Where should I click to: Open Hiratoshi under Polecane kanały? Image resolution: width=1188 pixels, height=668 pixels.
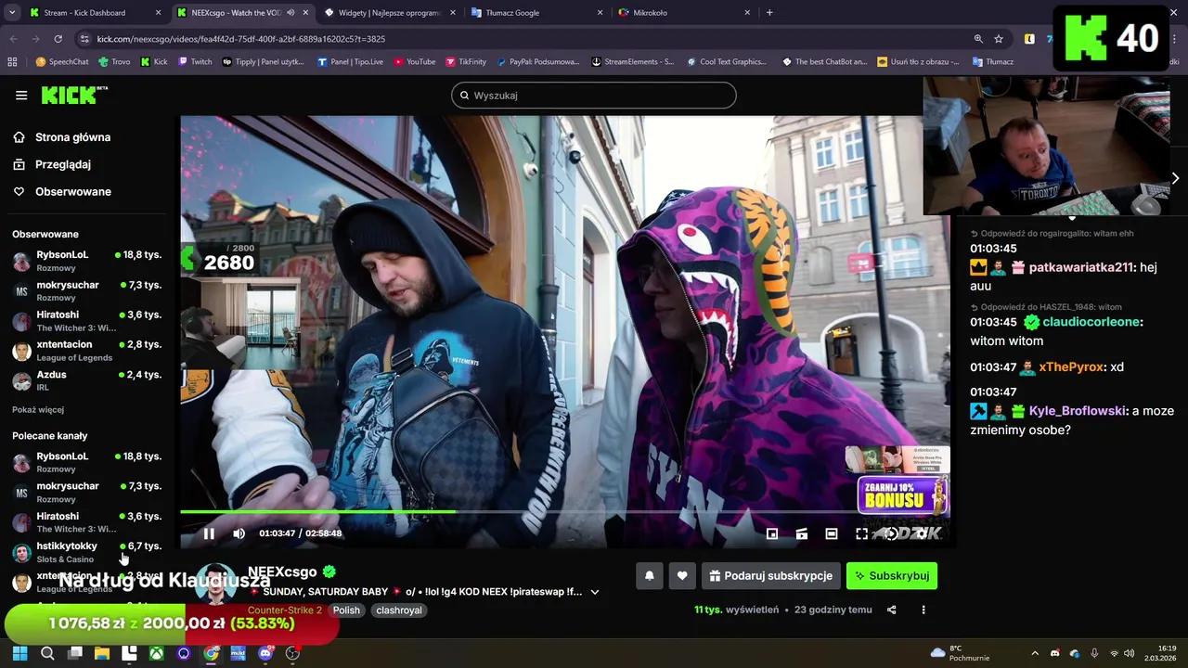(87, 522)
